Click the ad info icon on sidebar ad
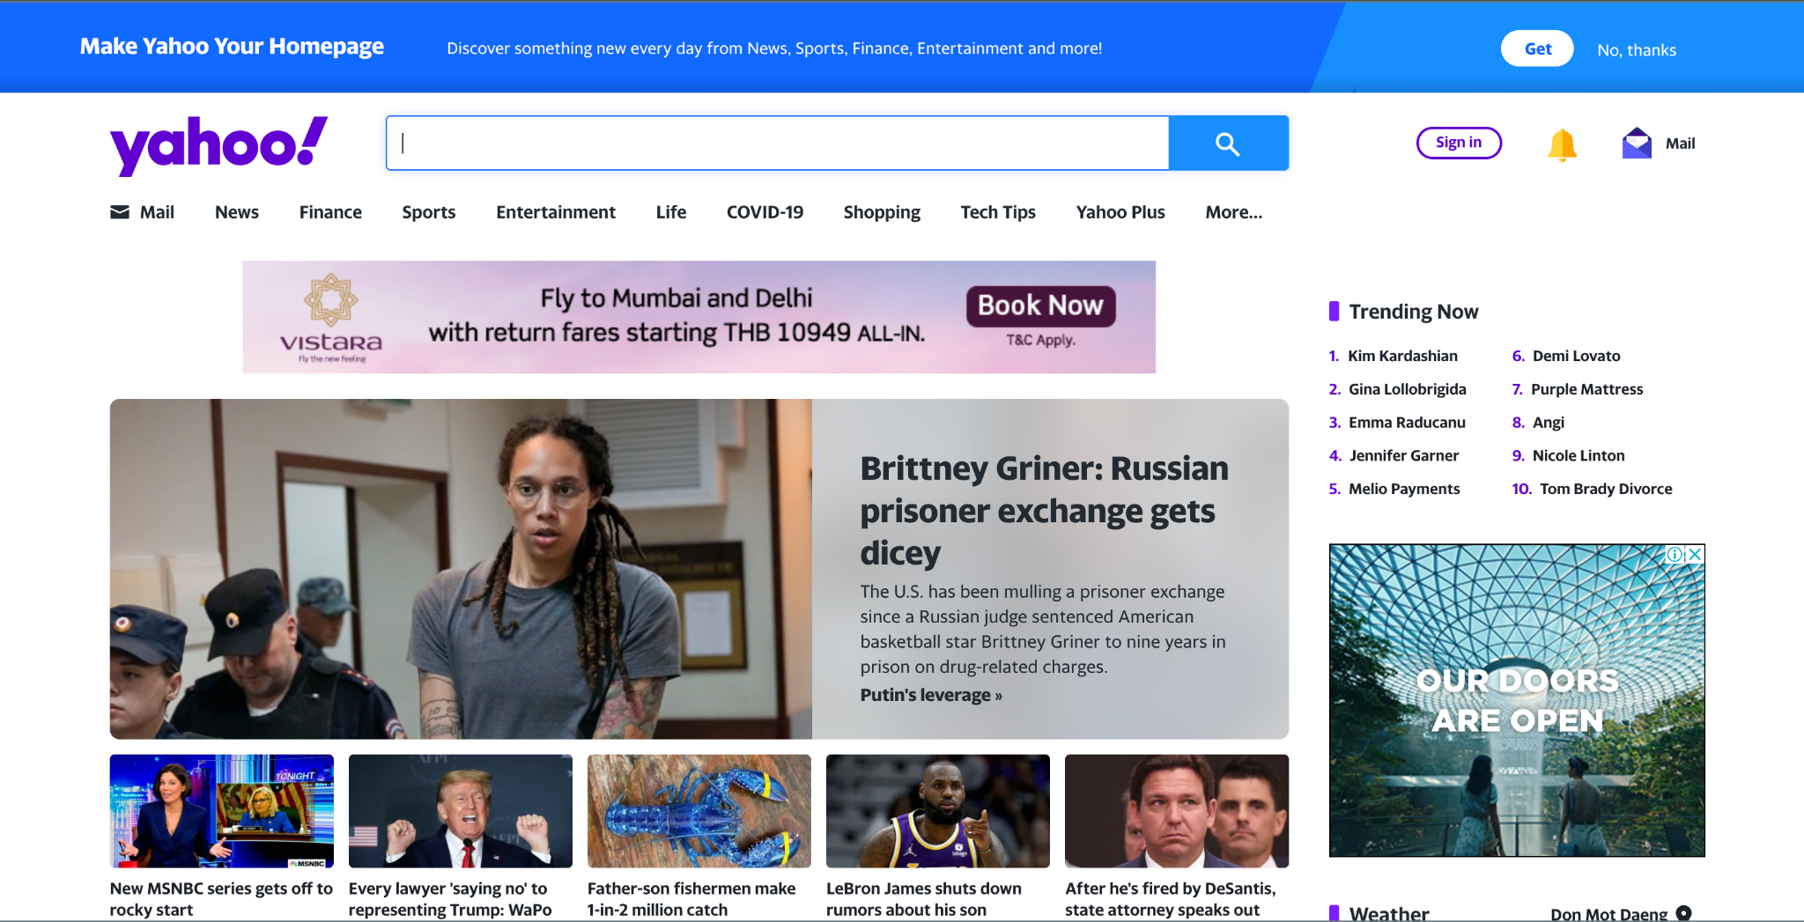The width and height of the screenshot is (1804, 922). pyautogui.click(x=1675, y=555)
